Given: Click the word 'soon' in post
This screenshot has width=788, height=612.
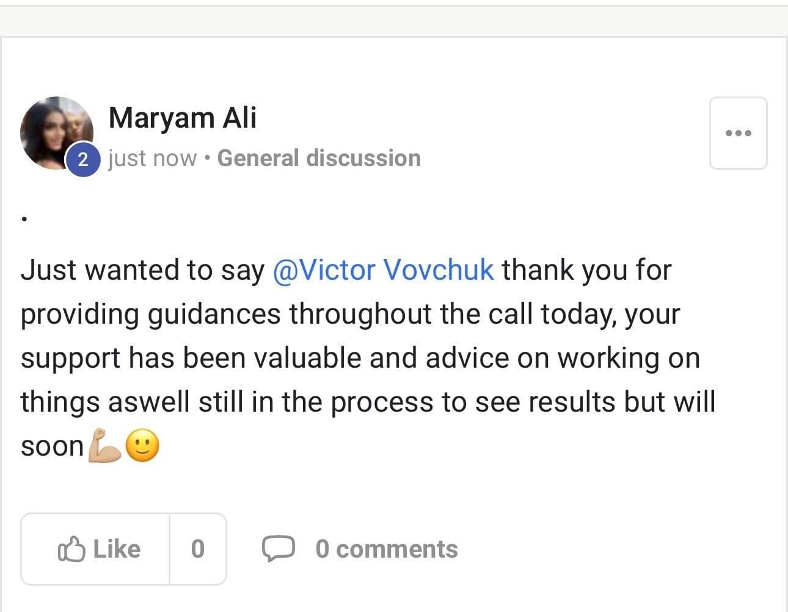Looking at the screenshot, I should click(x=52, y=446).
